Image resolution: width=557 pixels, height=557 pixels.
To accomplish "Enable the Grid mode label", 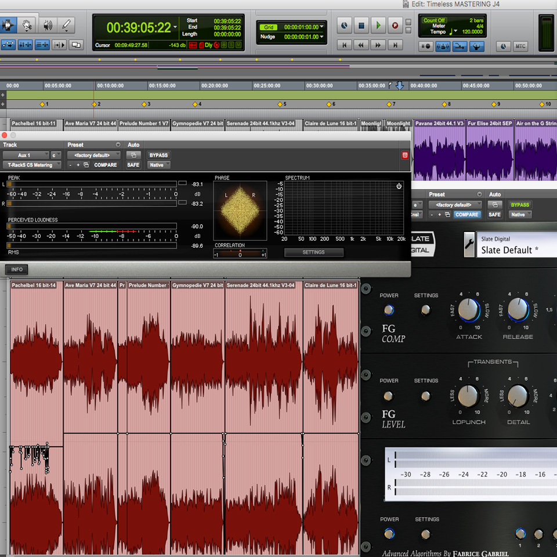I will click(269, 27).
